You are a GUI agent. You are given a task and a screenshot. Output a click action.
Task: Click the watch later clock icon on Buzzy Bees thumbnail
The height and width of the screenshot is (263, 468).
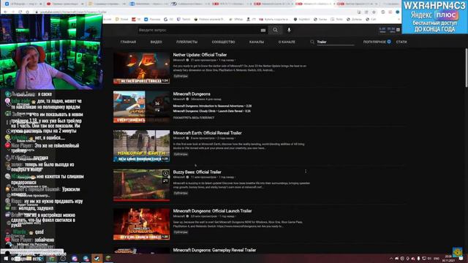[x=165, y=173]
